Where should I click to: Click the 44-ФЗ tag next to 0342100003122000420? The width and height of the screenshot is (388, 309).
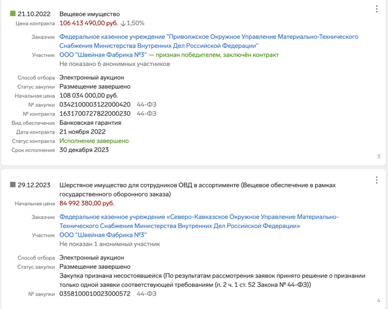pyautogui.click(x=147, y=104)
